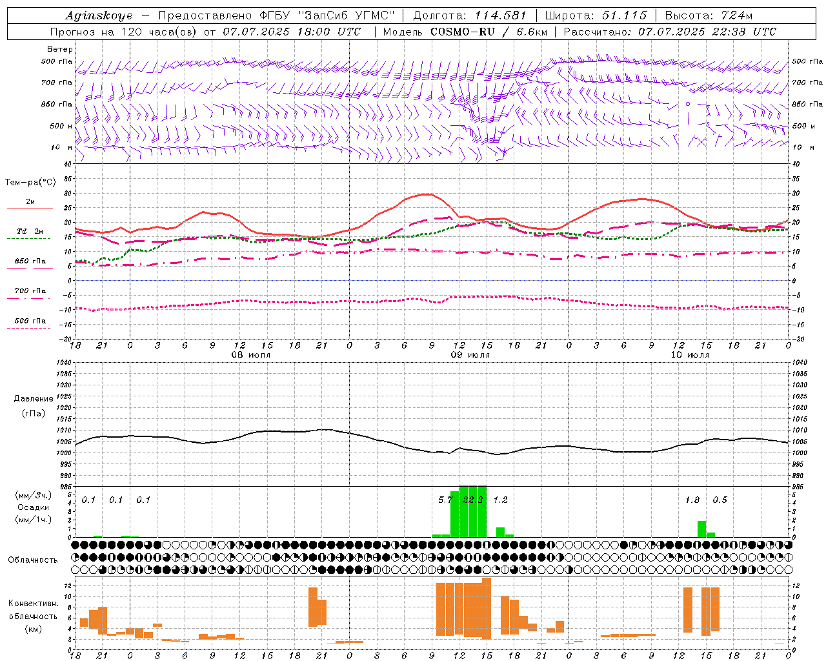Select the 09 июля date label
Viewport: 826px width, 661px height.
coord(470,355)
